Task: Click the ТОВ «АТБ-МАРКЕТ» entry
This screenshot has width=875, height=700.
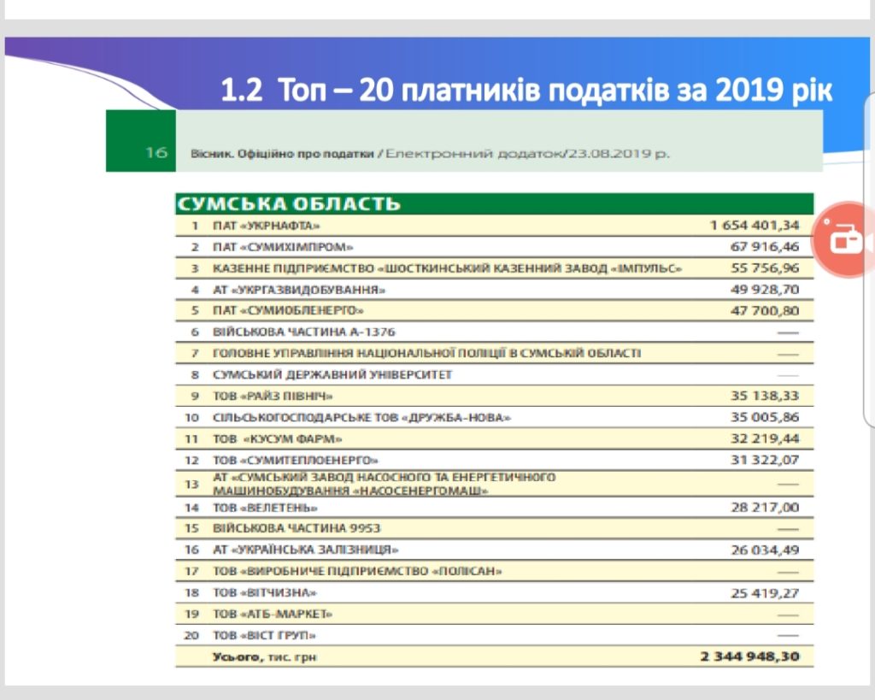Action: (x=273, y=614)
